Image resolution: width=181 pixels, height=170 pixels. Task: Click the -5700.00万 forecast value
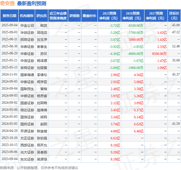pyautogui.click(x=135, y=33)
